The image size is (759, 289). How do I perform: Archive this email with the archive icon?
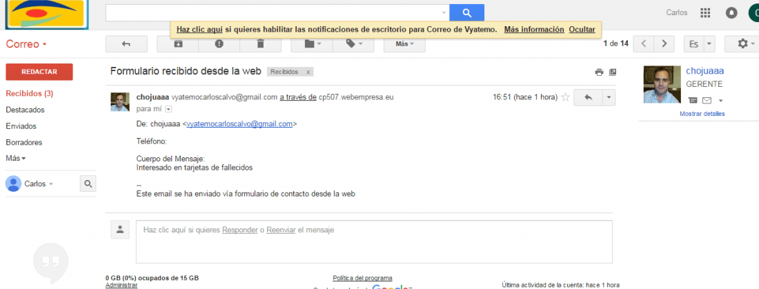tap(177, 43)
